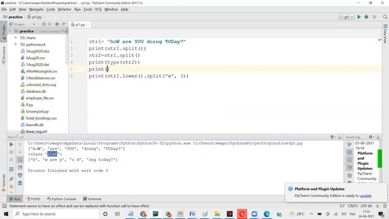The width and height of the screenshot is (389, 219).
Task: Click the Windows search box
Action: pos(56,214)
